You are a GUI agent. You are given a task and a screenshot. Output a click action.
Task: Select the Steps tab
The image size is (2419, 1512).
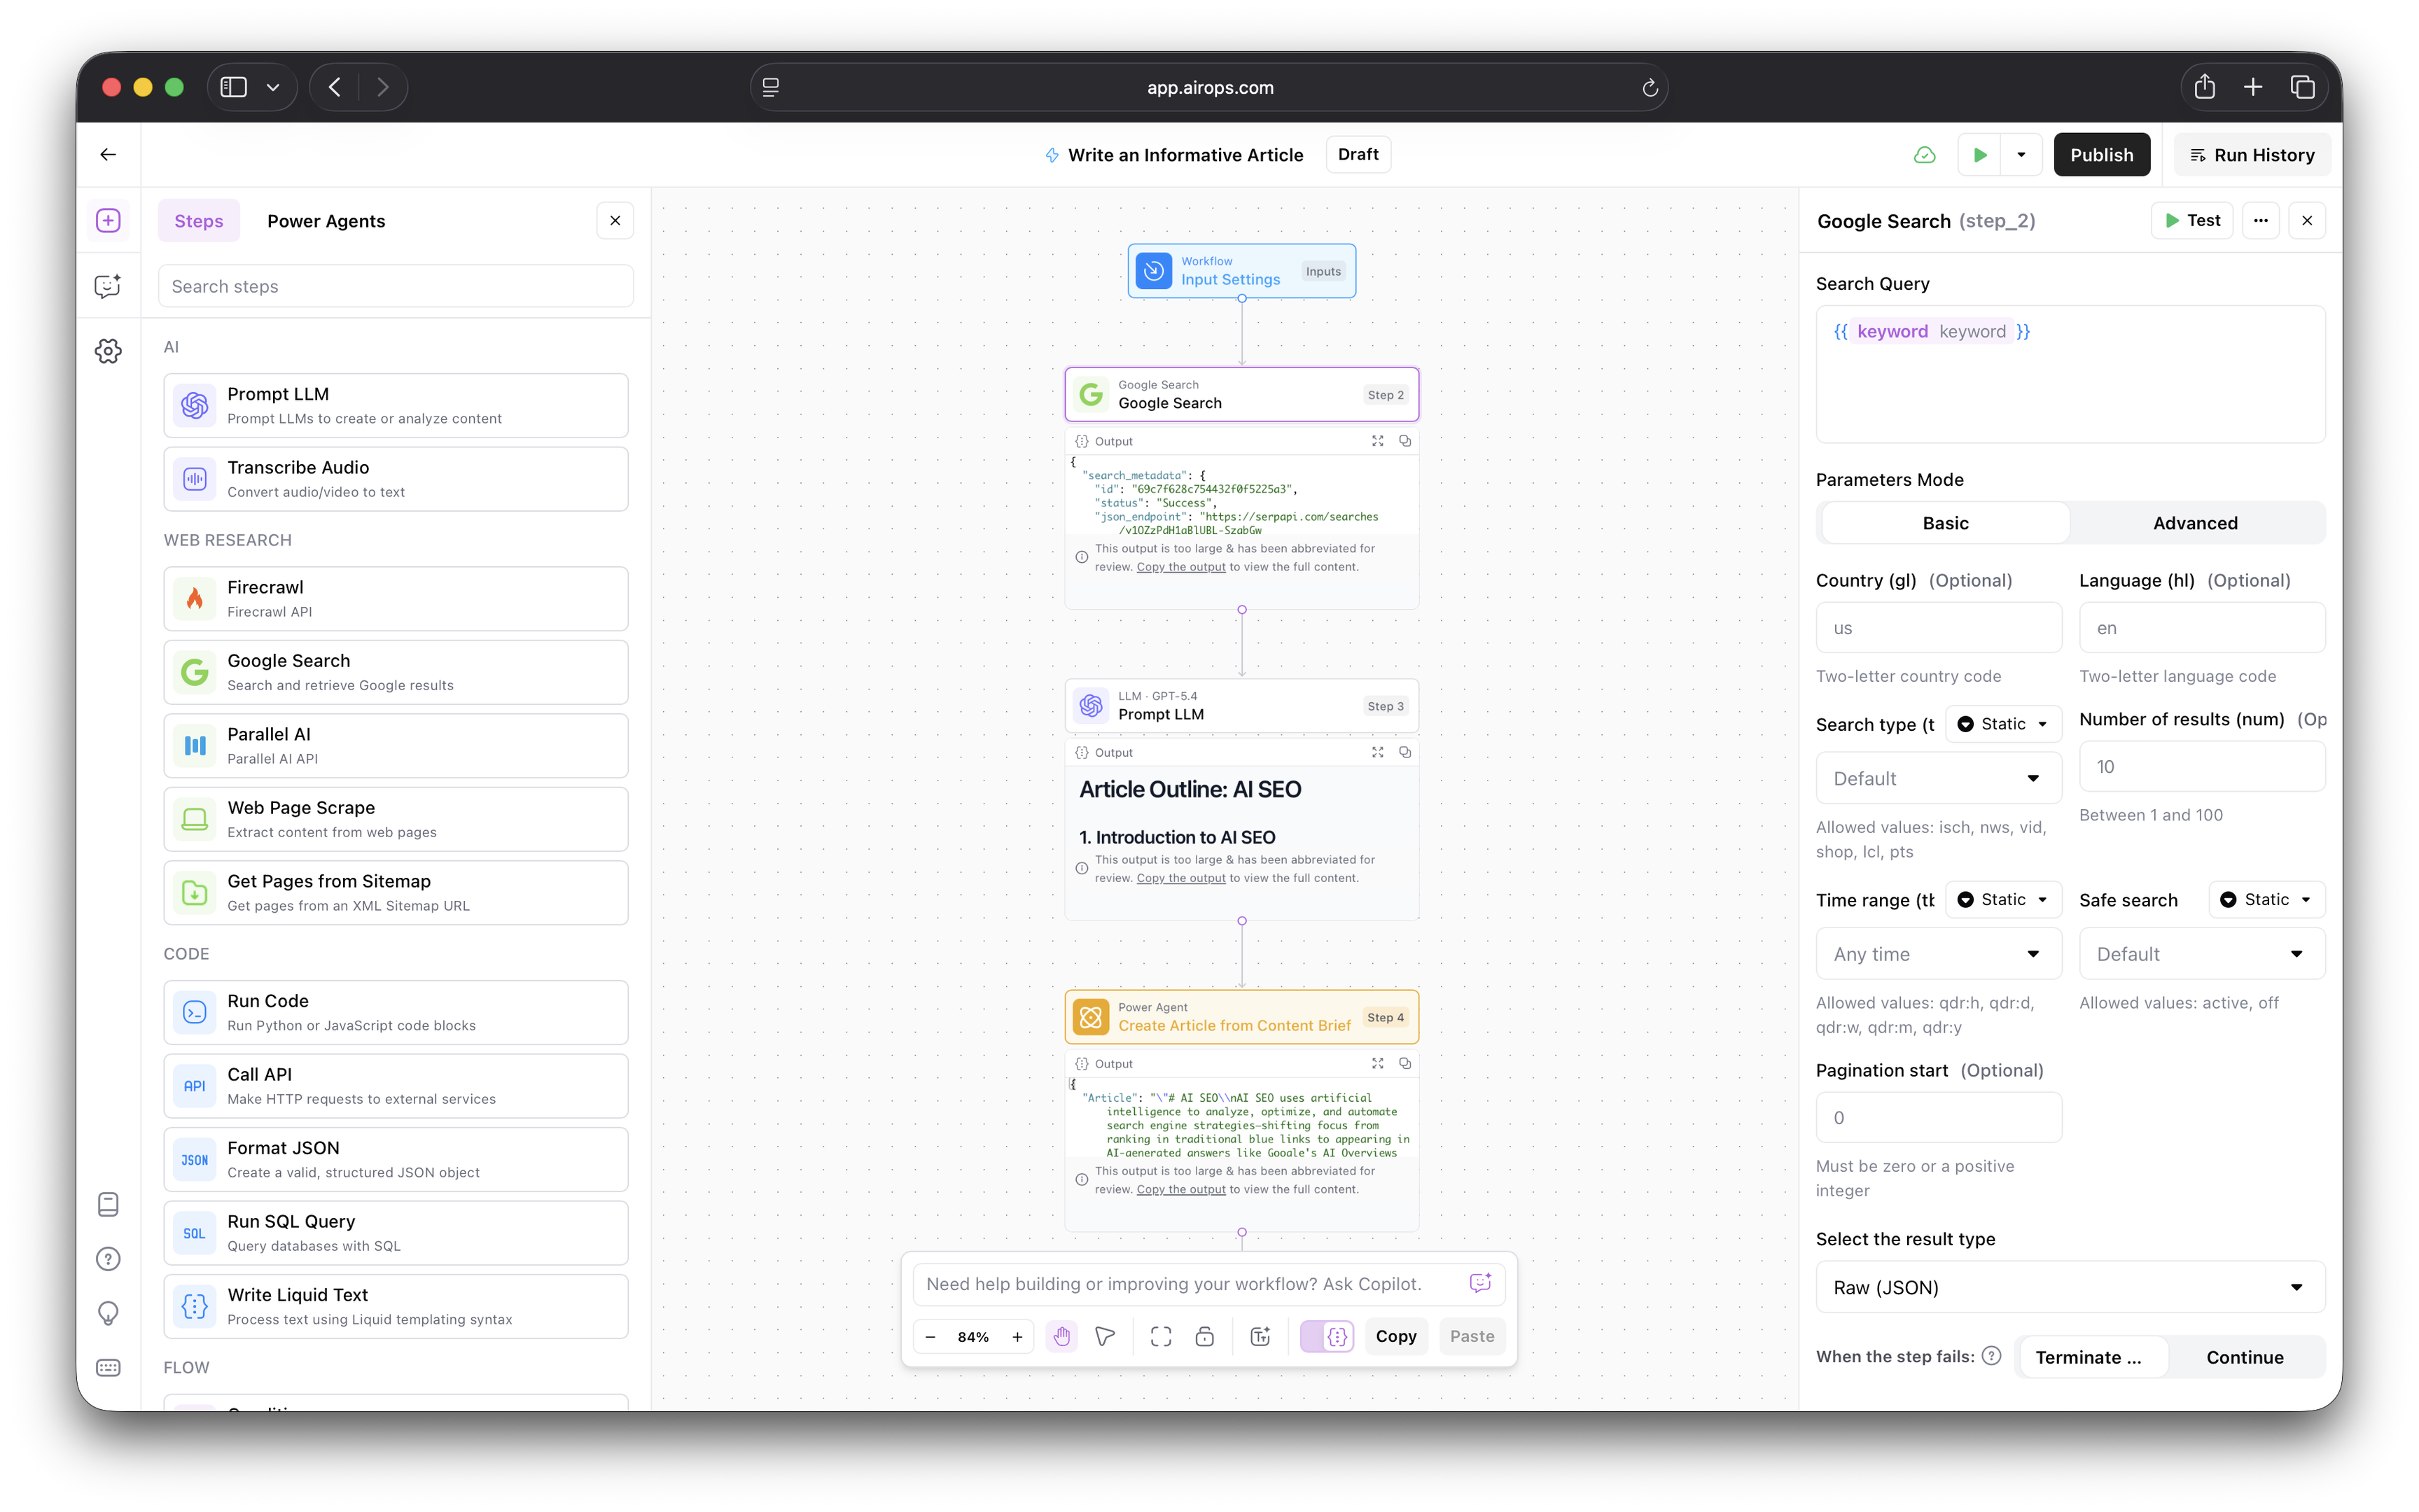(x=198, y=221)
